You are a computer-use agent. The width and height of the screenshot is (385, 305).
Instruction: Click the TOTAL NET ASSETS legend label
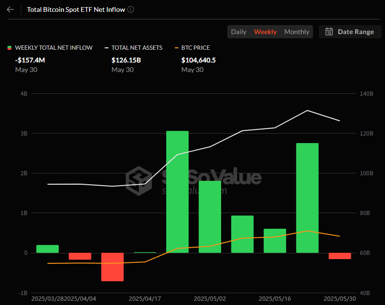(x=137, y=48)
